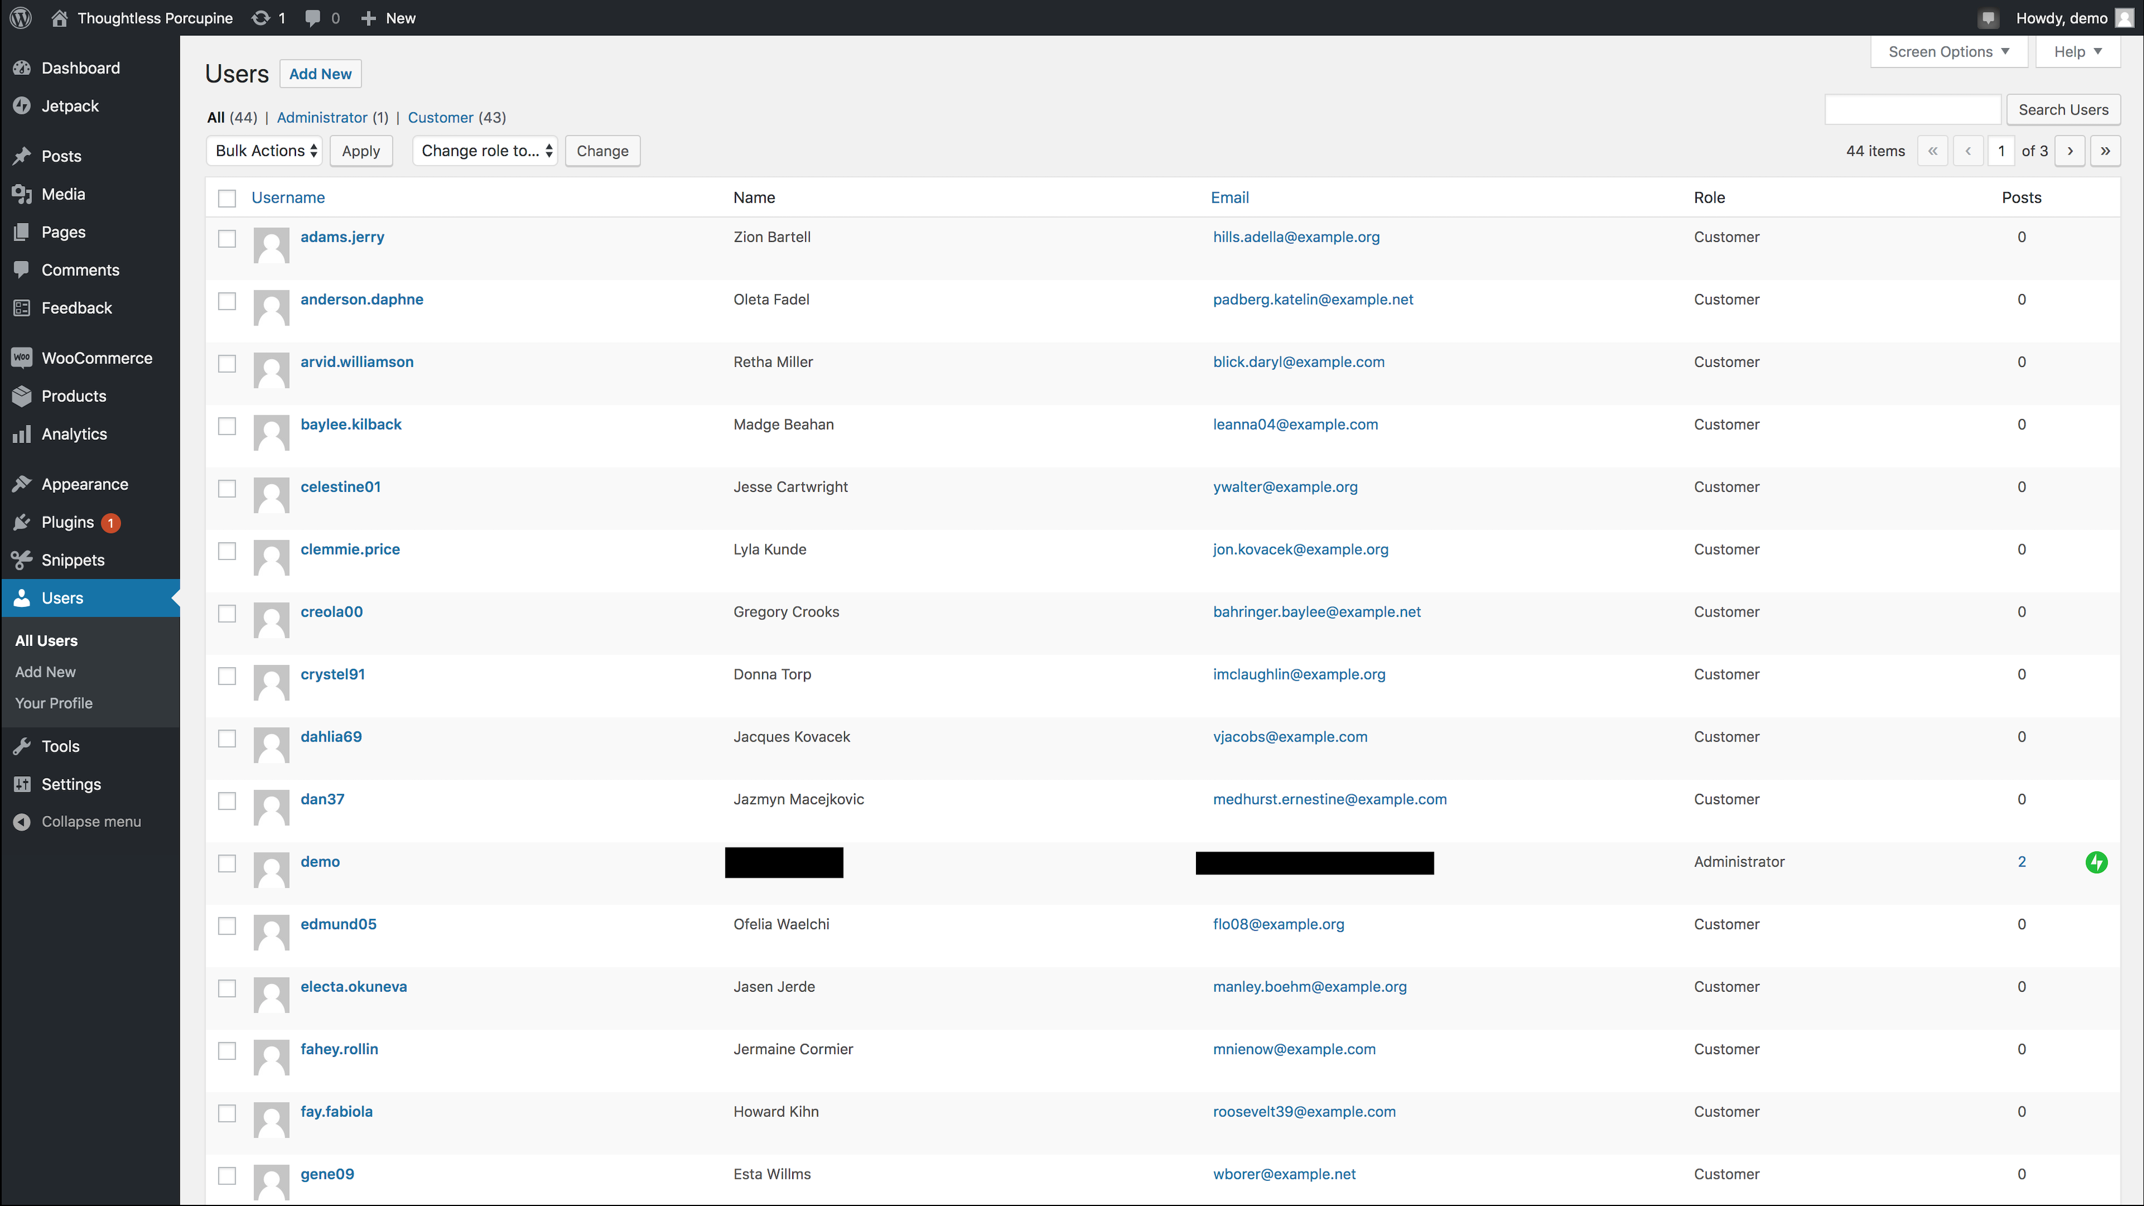Filter by Administrator role

(322, 117)
